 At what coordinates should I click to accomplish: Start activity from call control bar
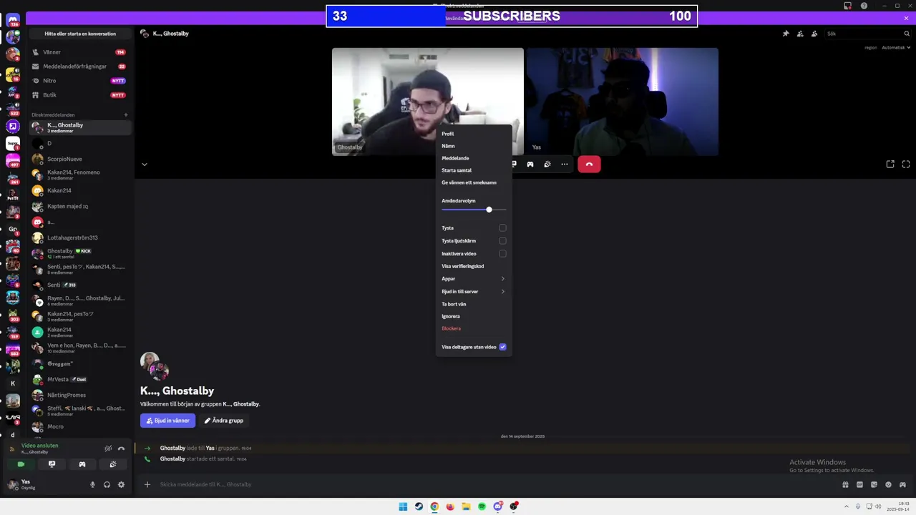530,165
